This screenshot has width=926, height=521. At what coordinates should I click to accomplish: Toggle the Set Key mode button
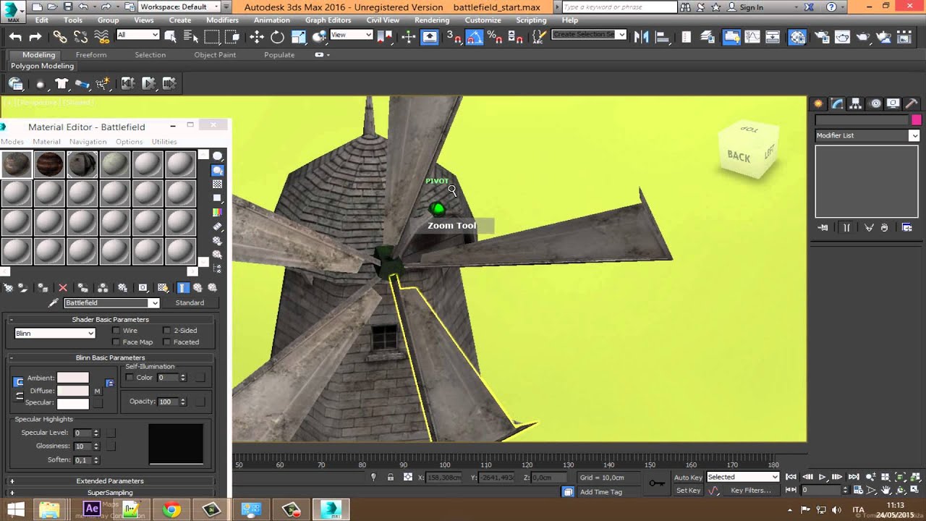688,491
